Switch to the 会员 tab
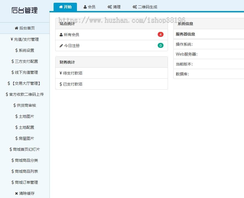 (90, 7)
